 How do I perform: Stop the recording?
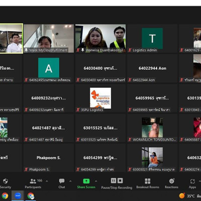point(120,181)
